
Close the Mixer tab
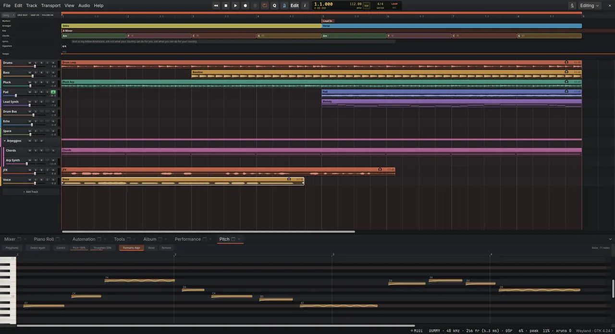[26, 239]
